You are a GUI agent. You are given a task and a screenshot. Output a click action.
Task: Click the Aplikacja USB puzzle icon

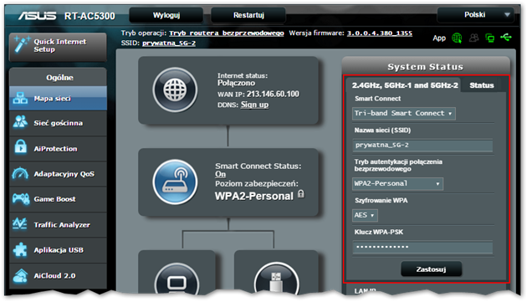20,250
